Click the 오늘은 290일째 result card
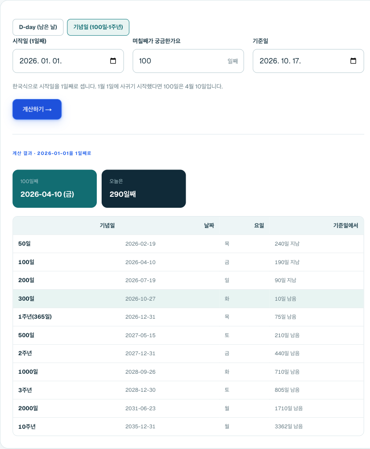Viewport: 370px width, 449px height. 144,189
